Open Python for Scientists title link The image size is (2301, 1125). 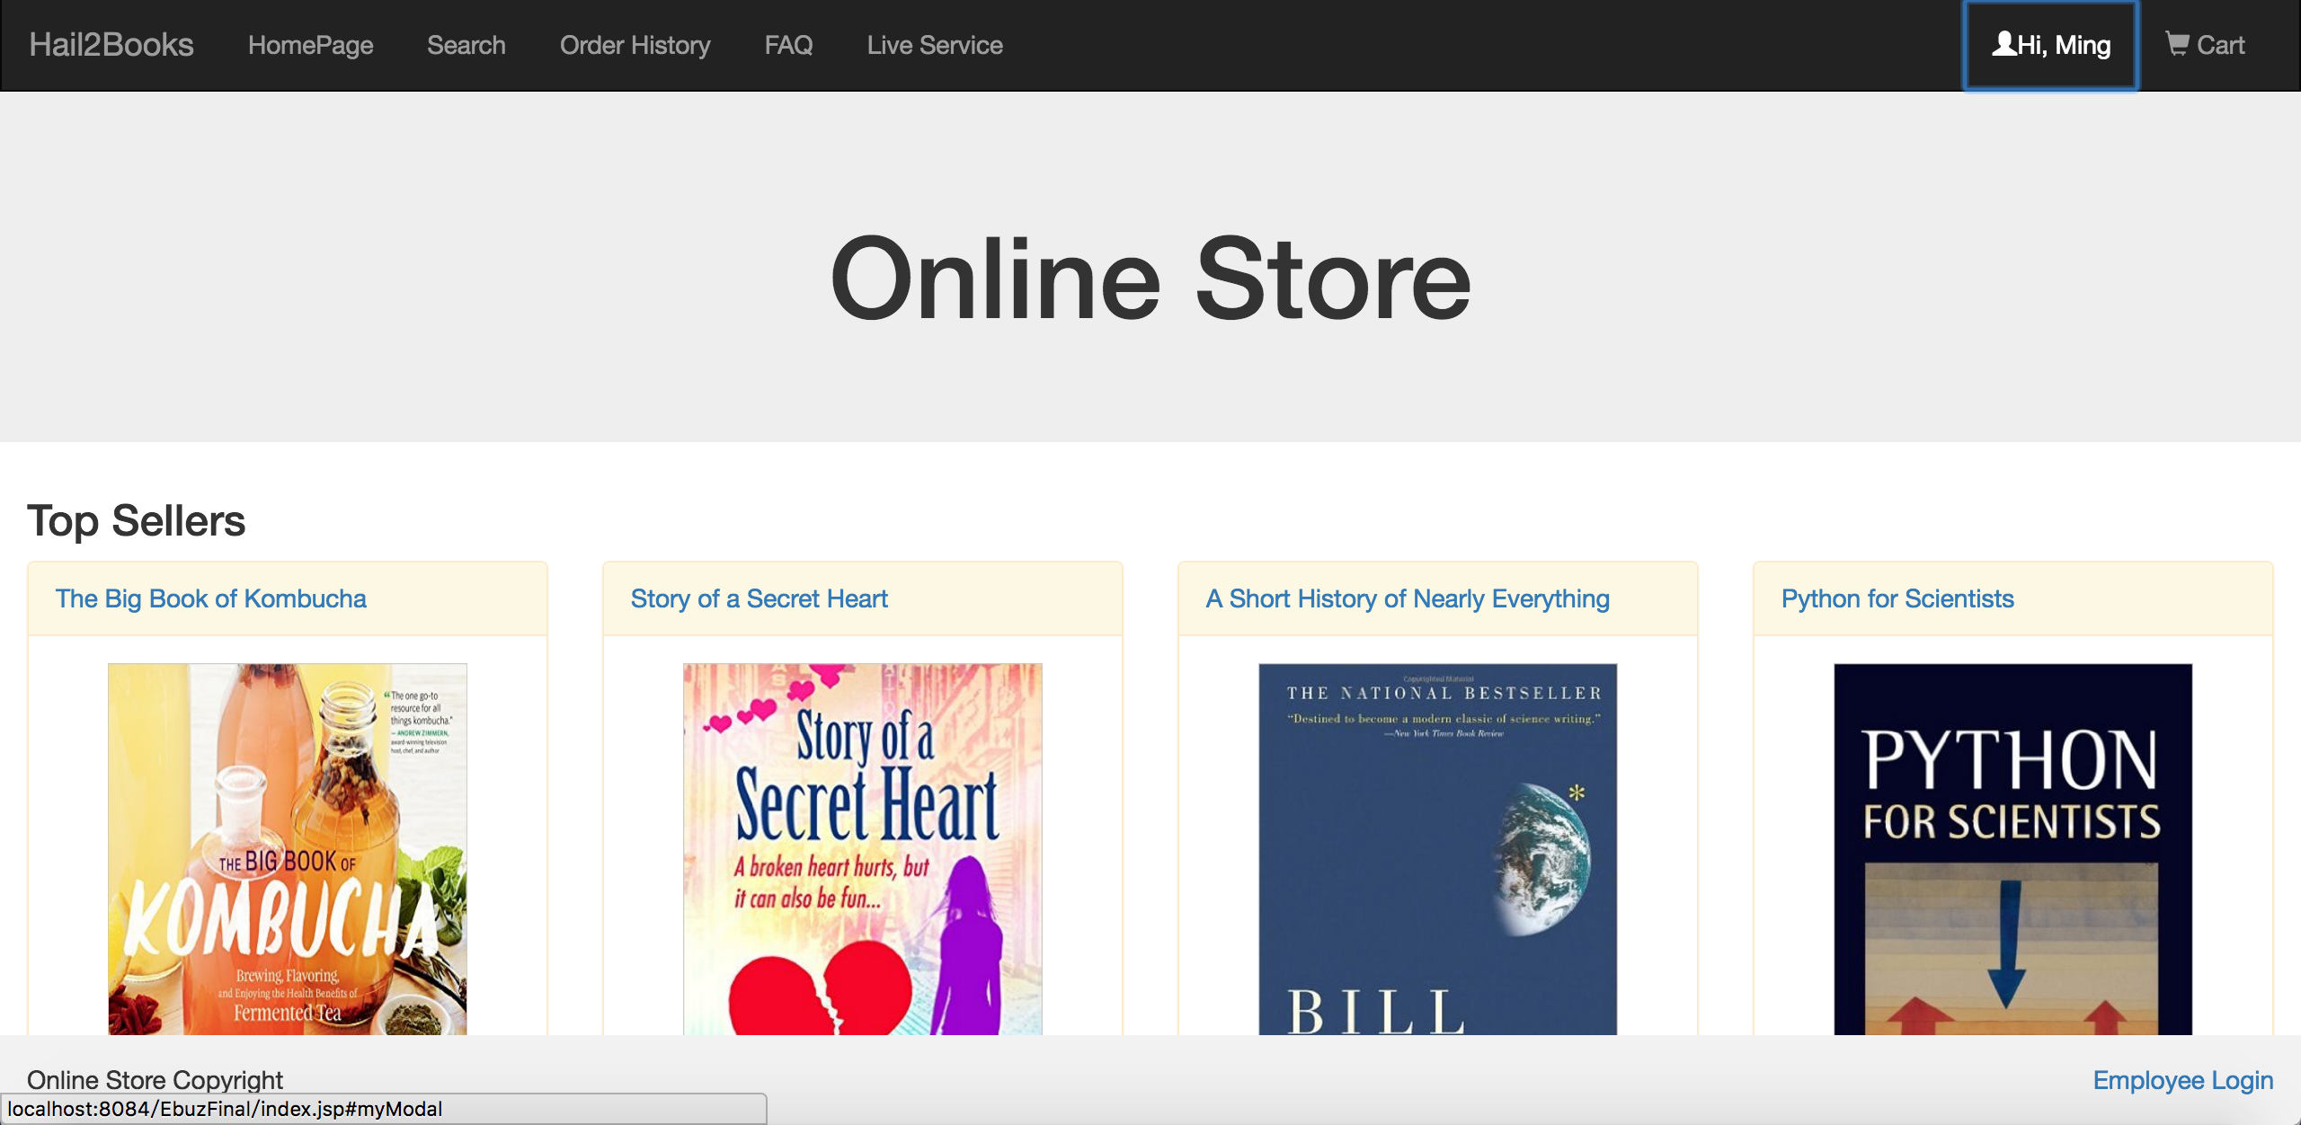point(1897,598)
